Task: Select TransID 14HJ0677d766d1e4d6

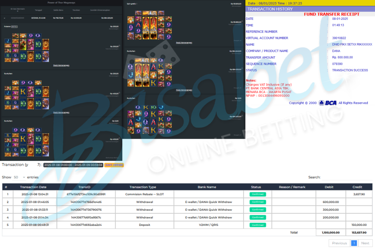Action: 86,202
